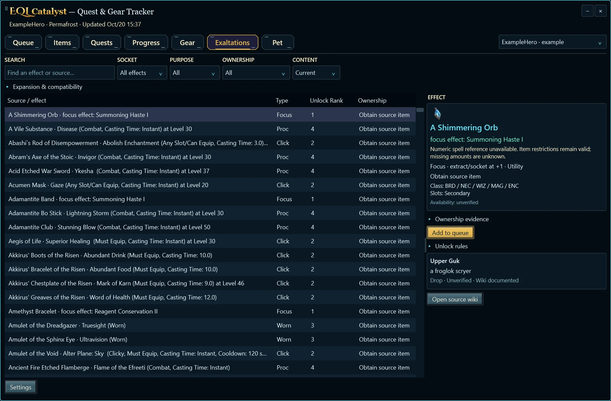Click the Unlock Rank column header
The height and width of the screenshot is (401, 611).
[326, 101]
